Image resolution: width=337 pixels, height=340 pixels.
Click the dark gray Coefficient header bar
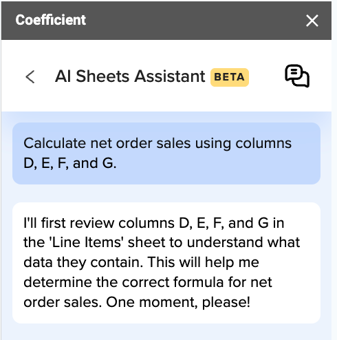click(166, 21)
